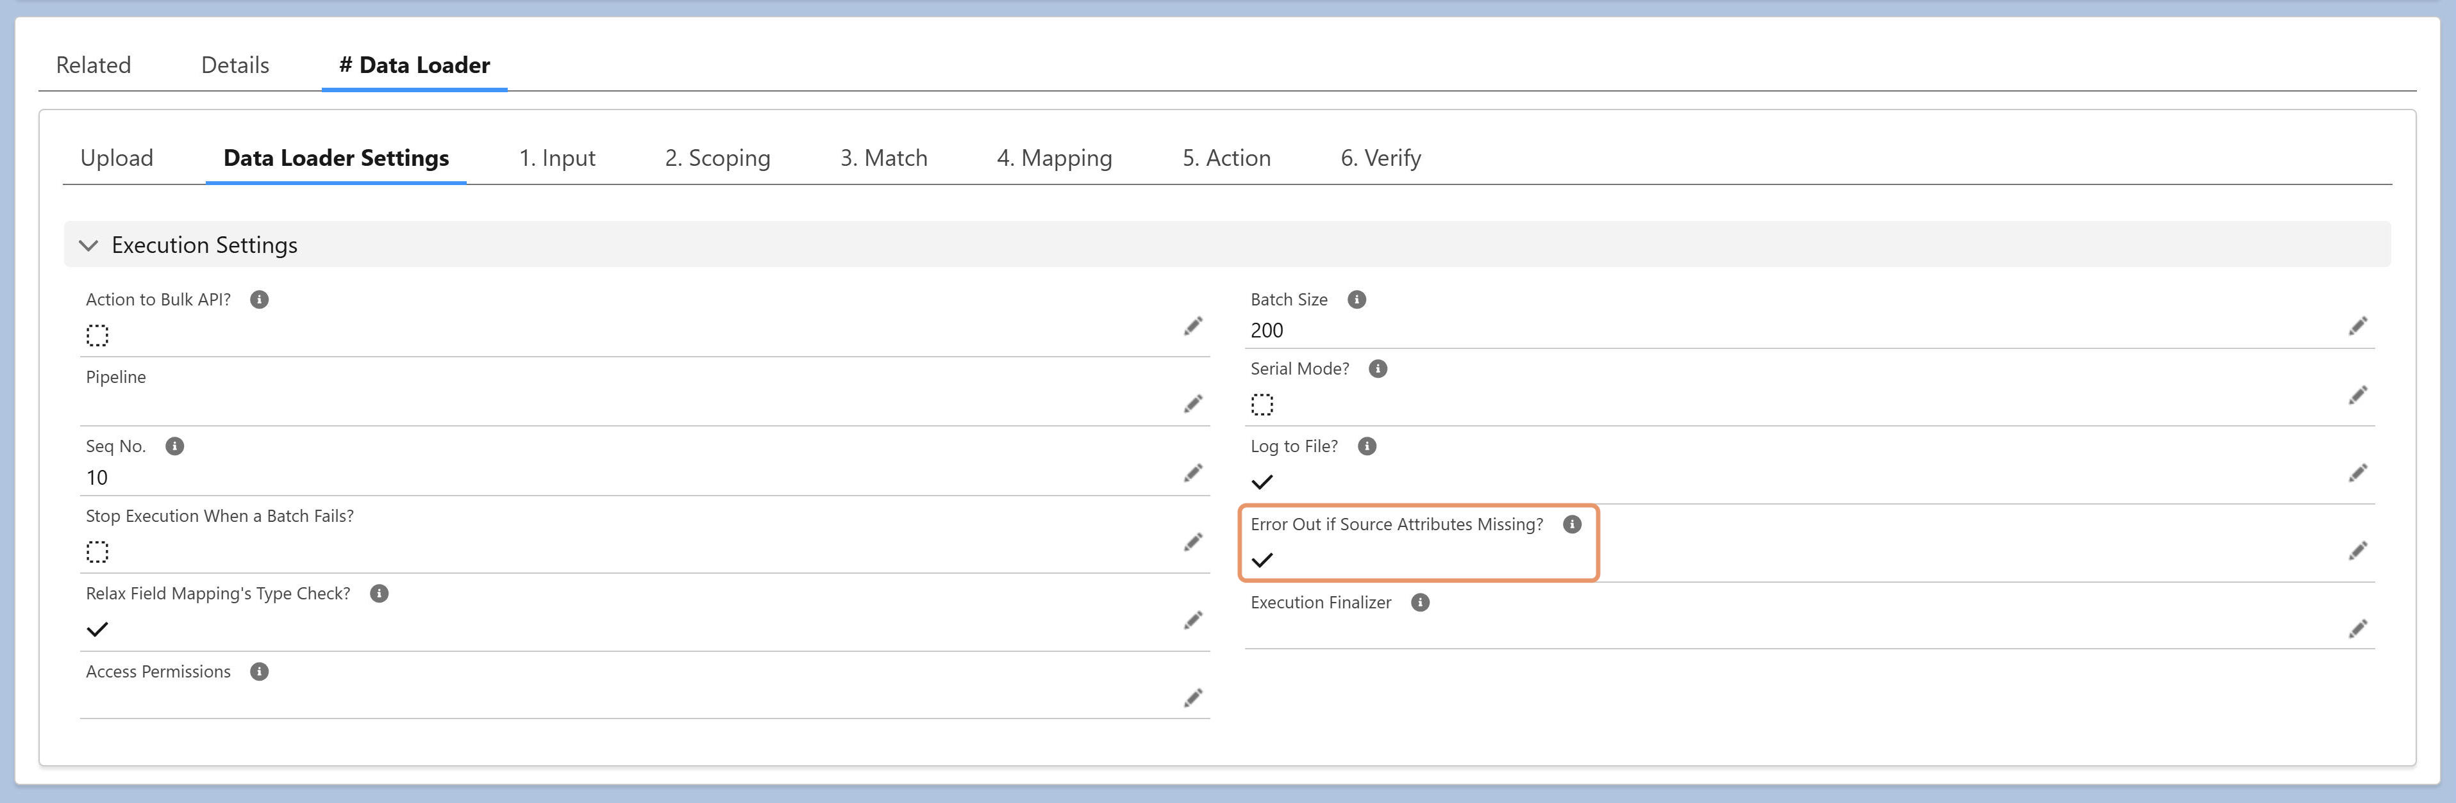
Task: Edit the Log to File setting
Action: tap(2358, 473)
